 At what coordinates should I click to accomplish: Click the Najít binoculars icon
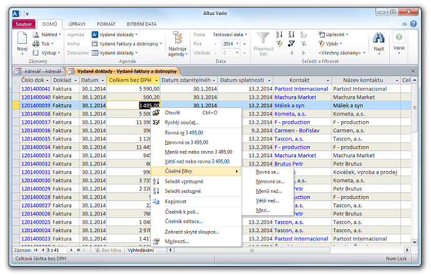click(x=379, y=38)
